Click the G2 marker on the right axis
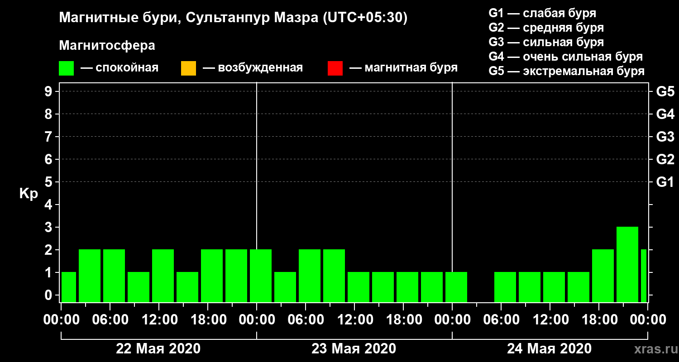The width and height of the screenshot is (679, 362). coord(665,159)
